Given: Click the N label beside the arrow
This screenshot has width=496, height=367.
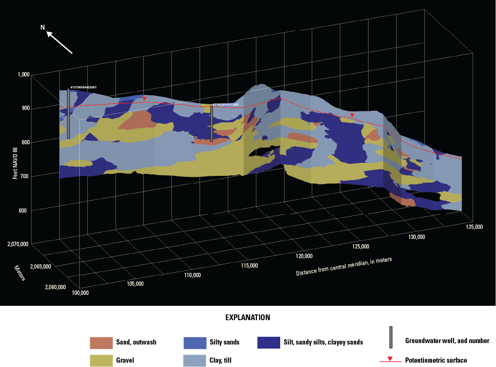Looking at the screenshot, I should 42,28.
